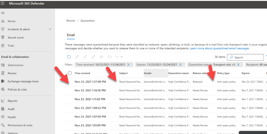This screenshot has width=267, height=134.
Task: Click Review in the breadcrumb
Action: point(71,21)
